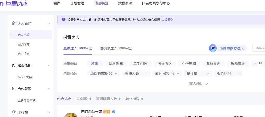Open 数据参谋 in top navigation
This screenshot has height=117, width=265.
(125, 3)
